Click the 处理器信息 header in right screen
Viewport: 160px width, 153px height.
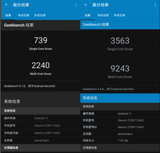click(120, 148)
